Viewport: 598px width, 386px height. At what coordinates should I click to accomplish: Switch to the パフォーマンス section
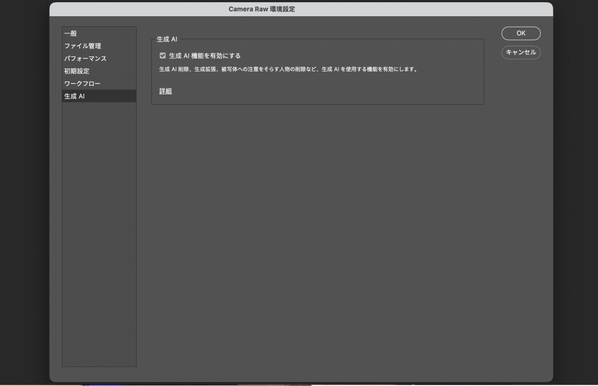point(99,58)
